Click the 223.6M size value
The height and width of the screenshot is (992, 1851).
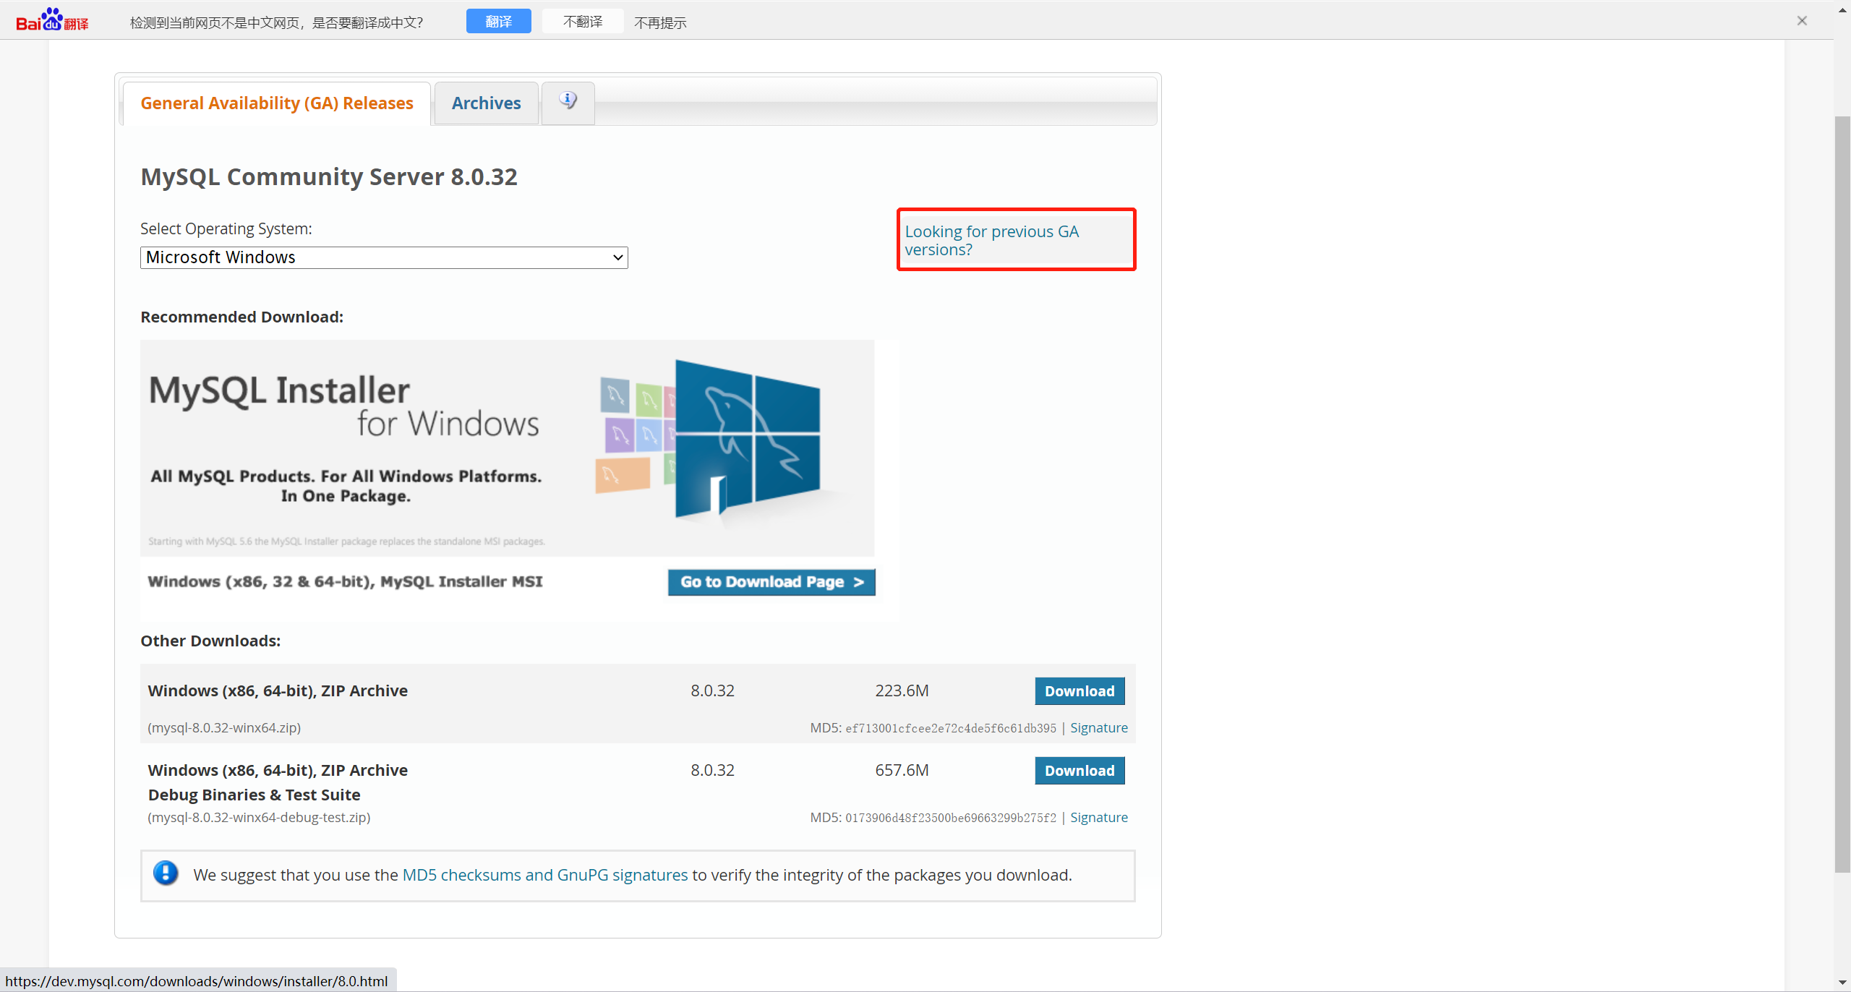[902, 690]
